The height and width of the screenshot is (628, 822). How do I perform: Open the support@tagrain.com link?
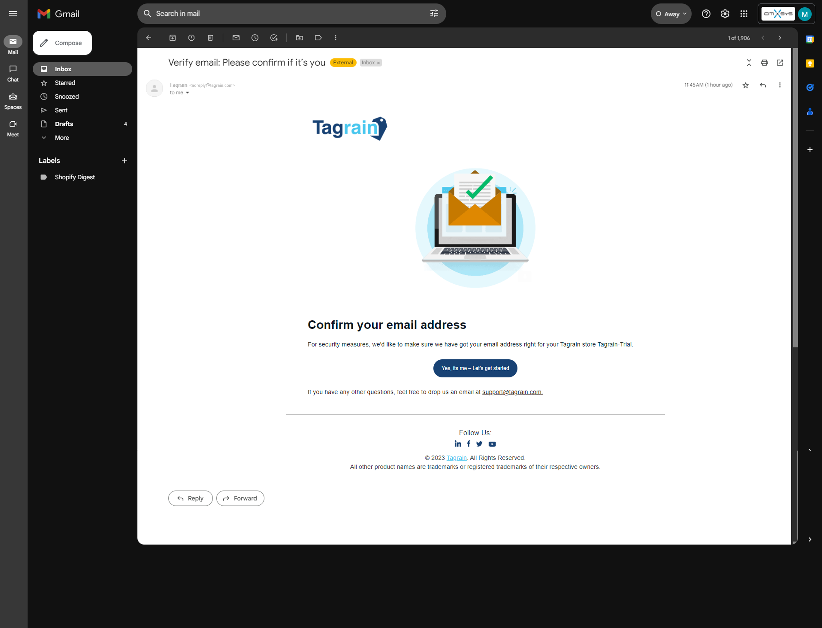pyautogui.click(x=512, y=392)
